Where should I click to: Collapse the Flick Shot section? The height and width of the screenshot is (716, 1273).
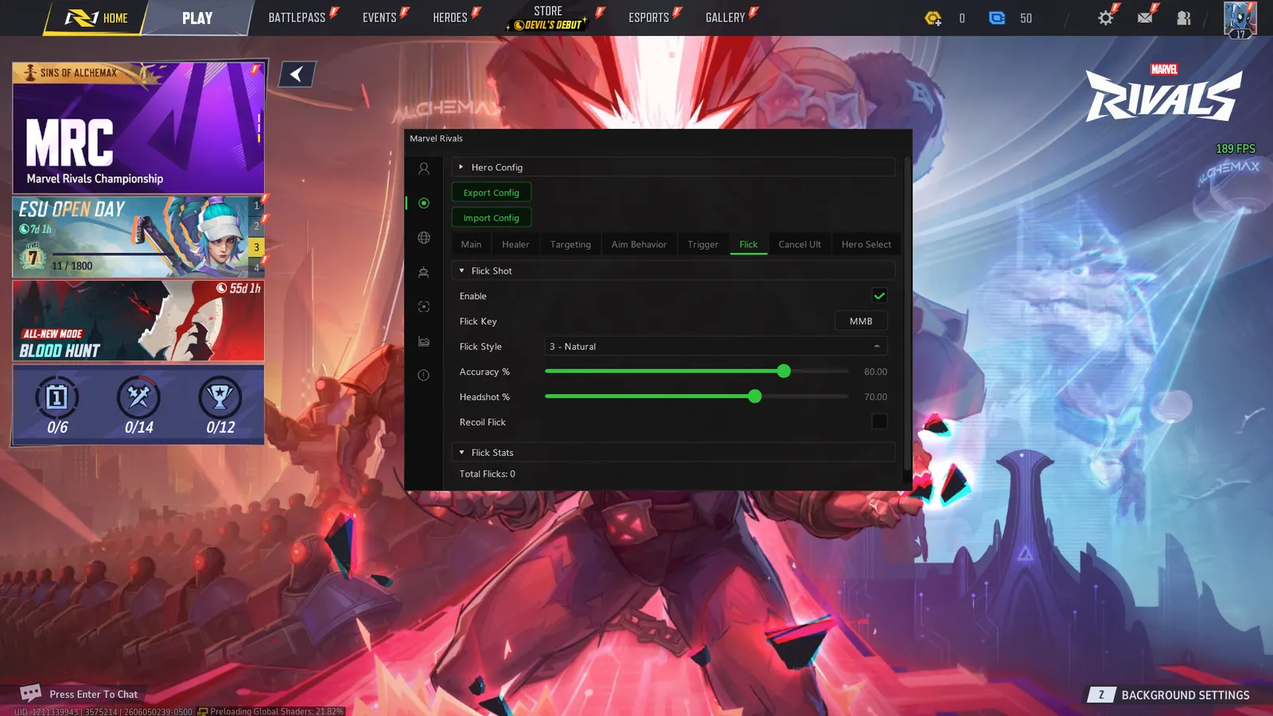[x=673, y=270]
